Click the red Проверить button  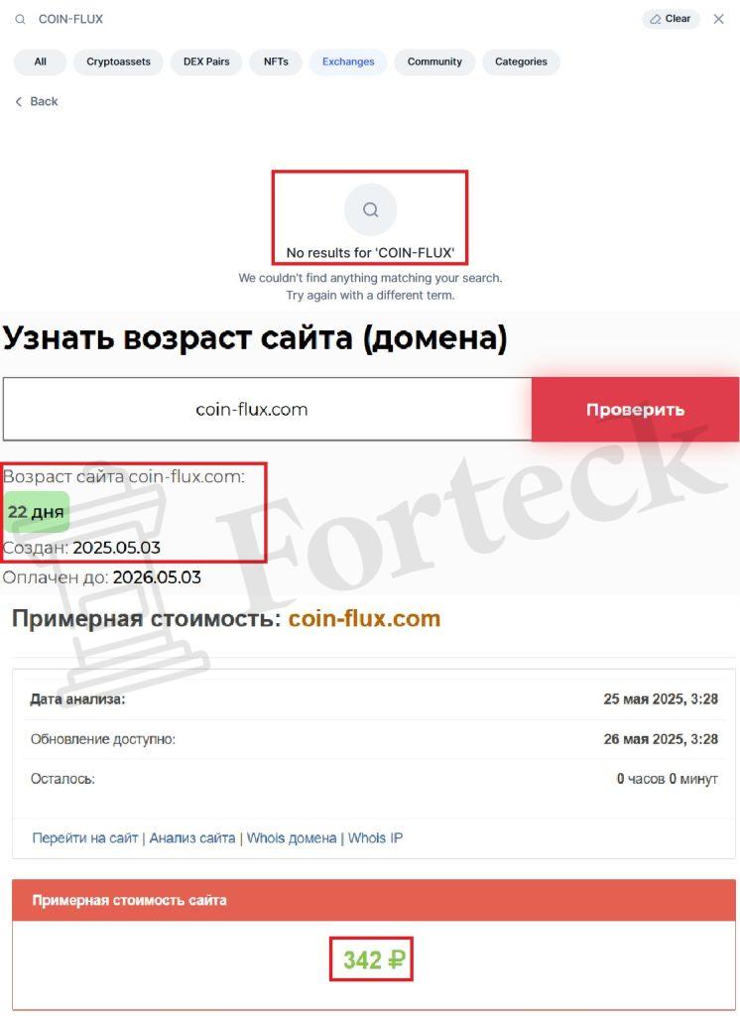point(635,410)
